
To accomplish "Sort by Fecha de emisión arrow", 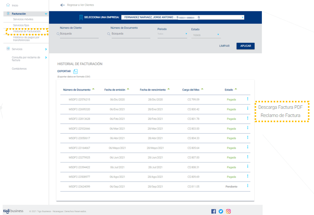I will pyautogui.click(x=128, y=89).
